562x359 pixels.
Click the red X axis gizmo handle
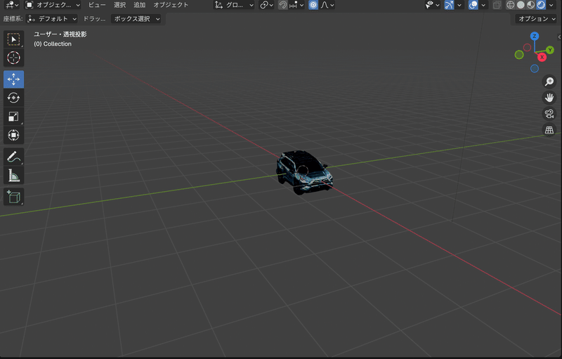click(542, 57)
